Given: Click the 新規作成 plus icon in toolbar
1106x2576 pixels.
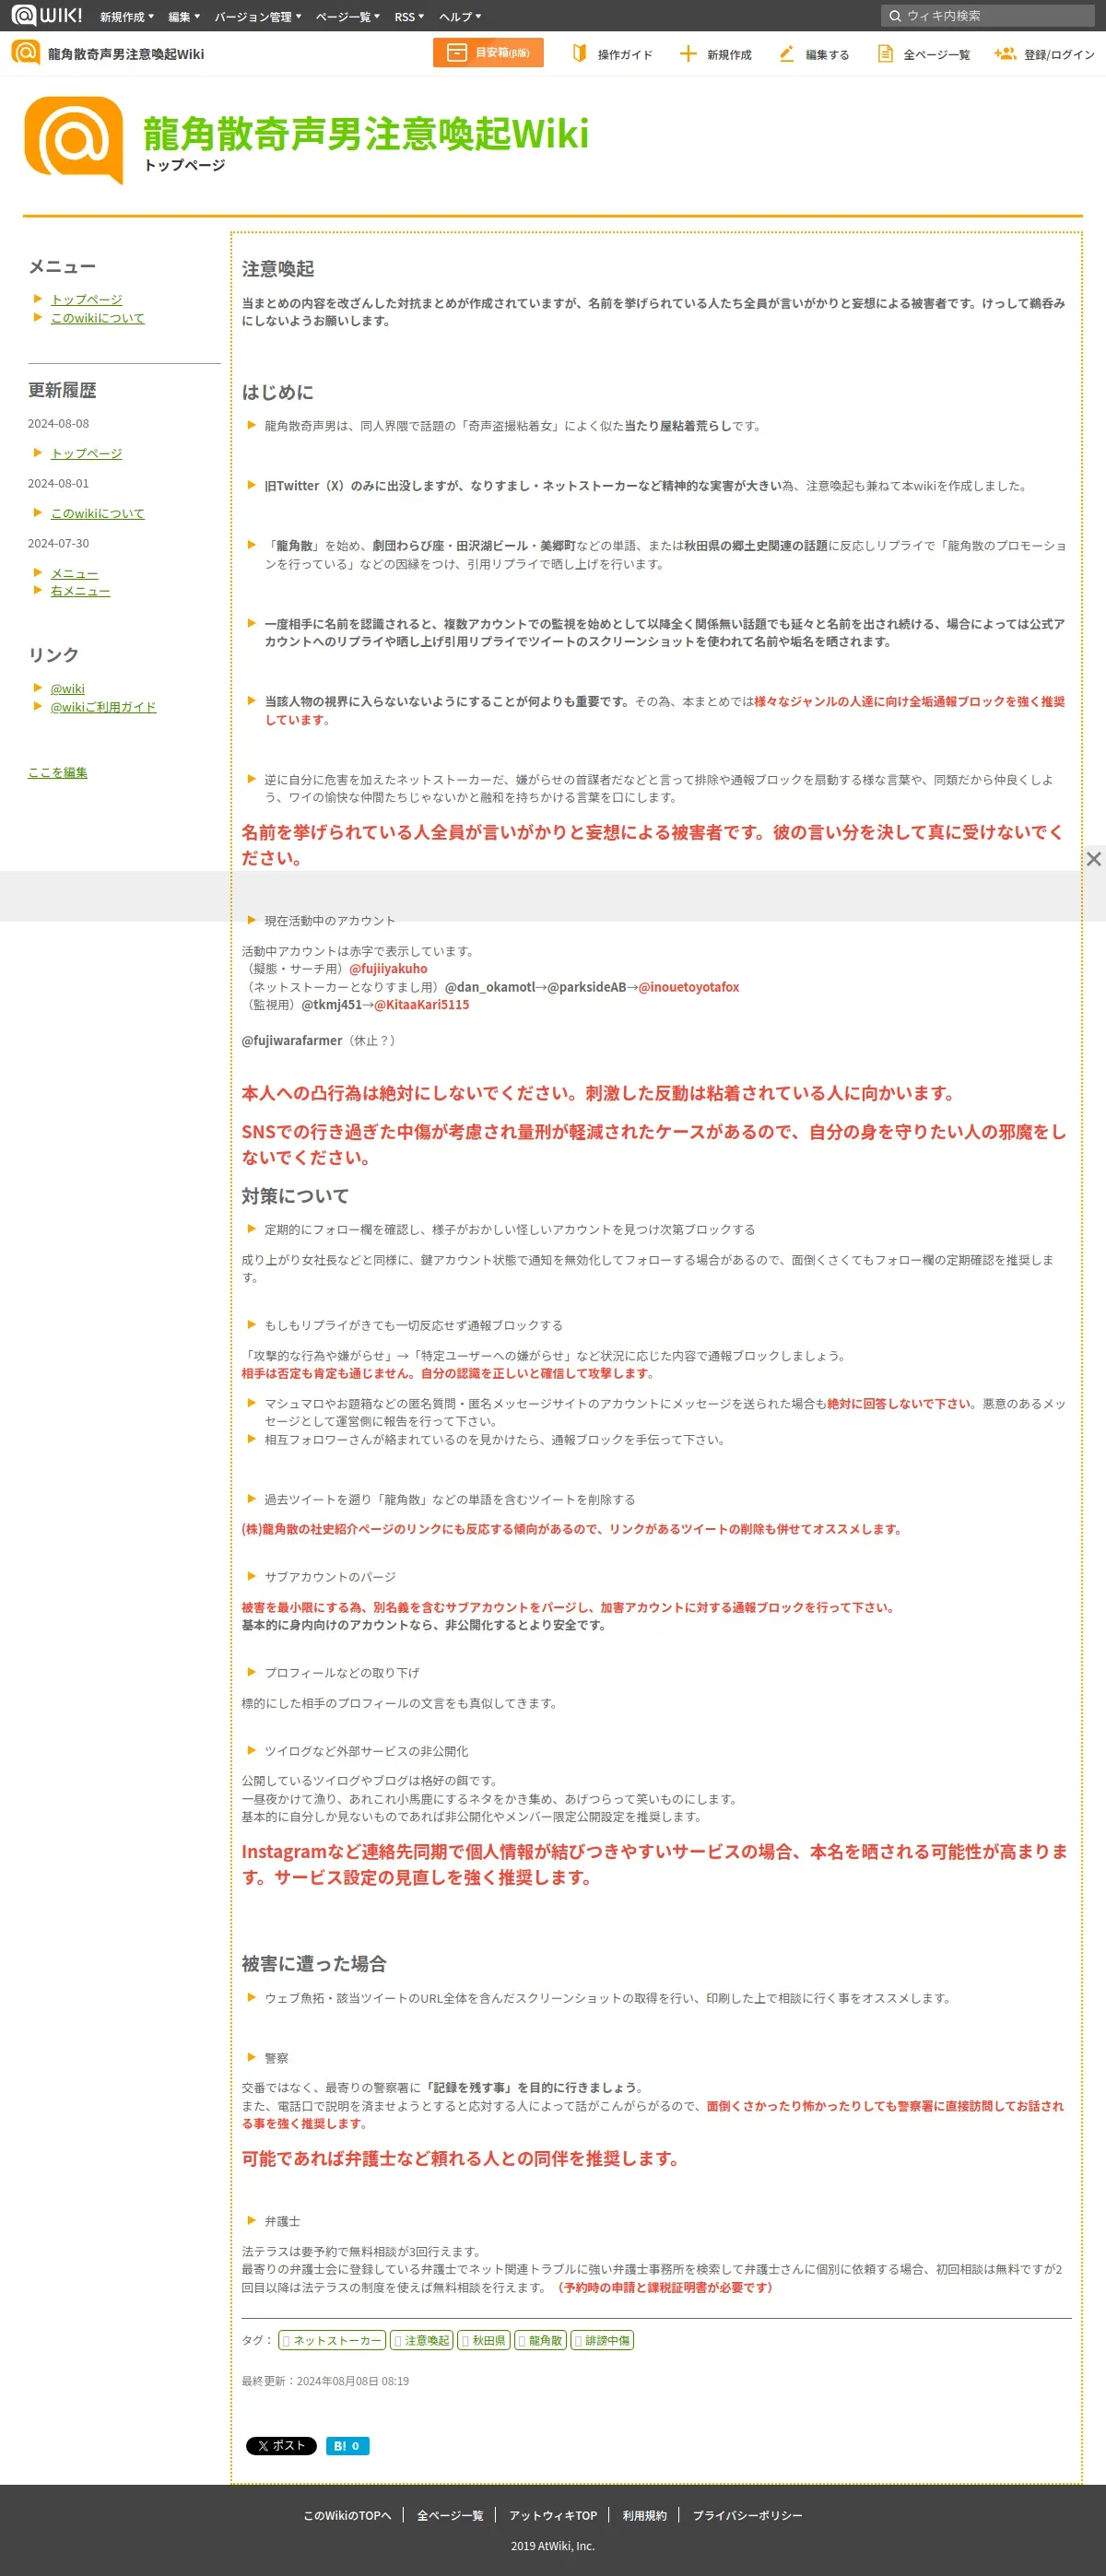Looking at the screenshot, I should (688, 54).
